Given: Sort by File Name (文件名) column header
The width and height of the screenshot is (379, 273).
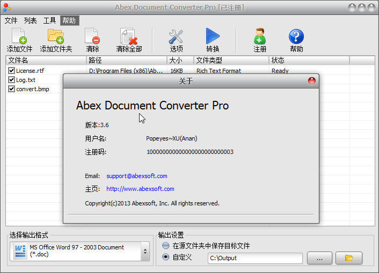Looking at the screenshot, I should pyautogui.click(x=46, y=60).
